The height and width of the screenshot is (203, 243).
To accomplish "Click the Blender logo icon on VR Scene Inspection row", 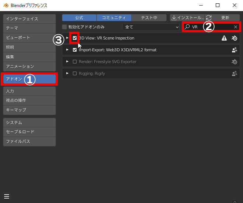I will tap(234, 38).
